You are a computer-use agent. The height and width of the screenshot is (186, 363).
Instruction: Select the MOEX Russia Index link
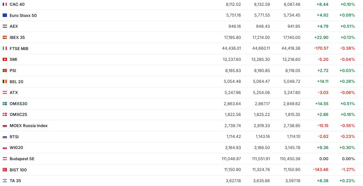point(29,126)
